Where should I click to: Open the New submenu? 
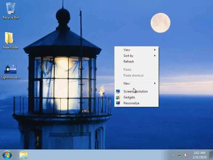[x=137, y=83]
